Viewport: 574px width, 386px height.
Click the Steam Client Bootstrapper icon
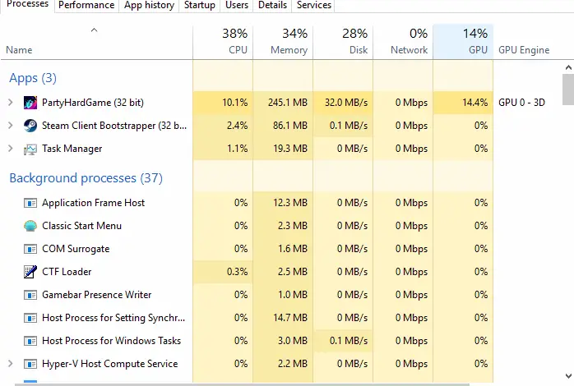point(30,126)
